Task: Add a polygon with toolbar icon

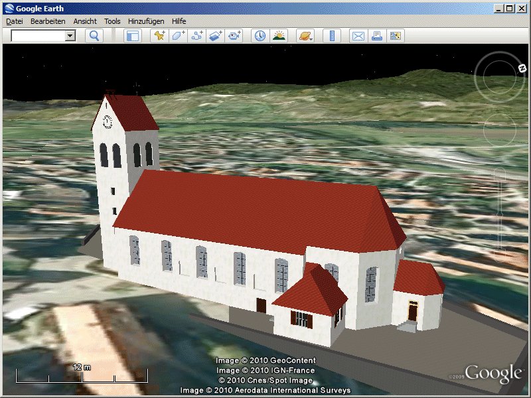Action: pyautogui.click(x=178, y=36)
